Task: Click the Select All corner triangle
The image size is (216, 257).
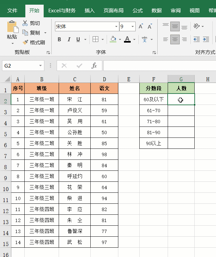Action: point(7,79)
